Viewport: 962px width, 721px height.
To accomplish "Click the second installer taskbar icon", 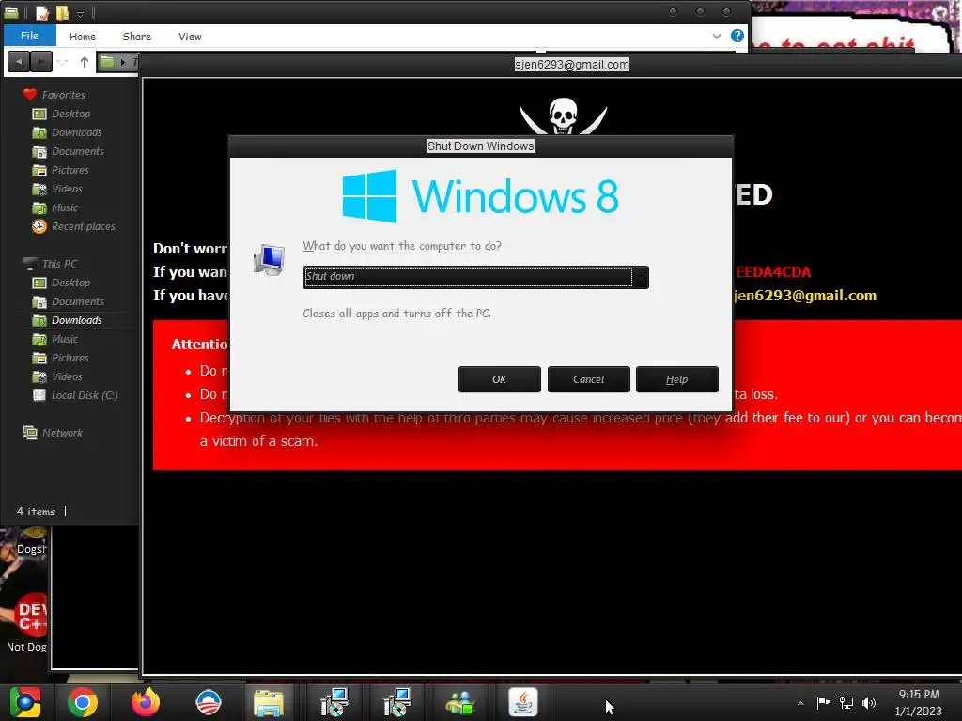I will [x=397, y=702].
